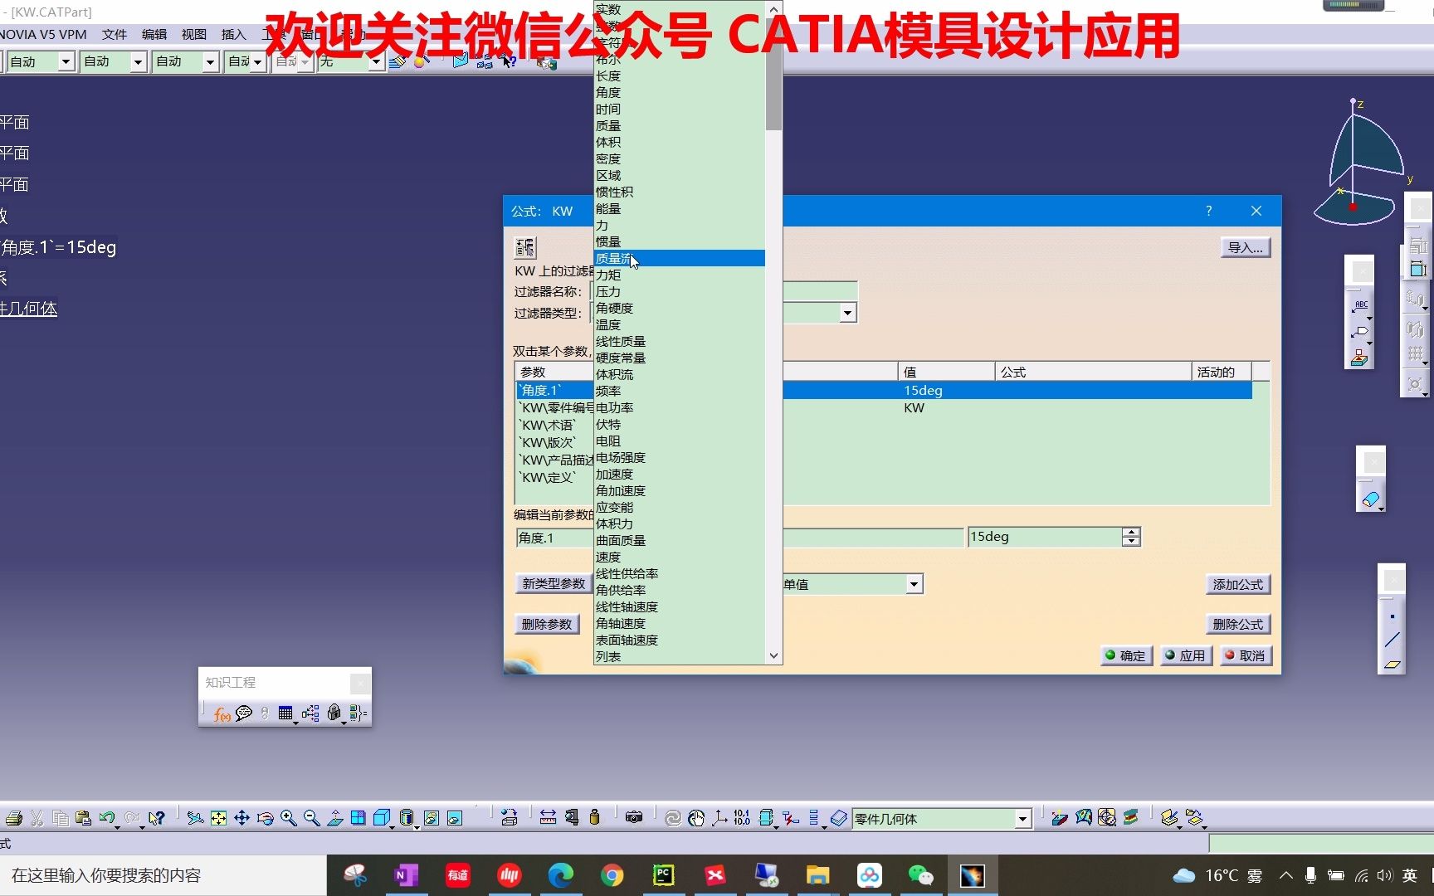
Task: Open Google Chrome from the taskbar
Action: click(612, 874)
